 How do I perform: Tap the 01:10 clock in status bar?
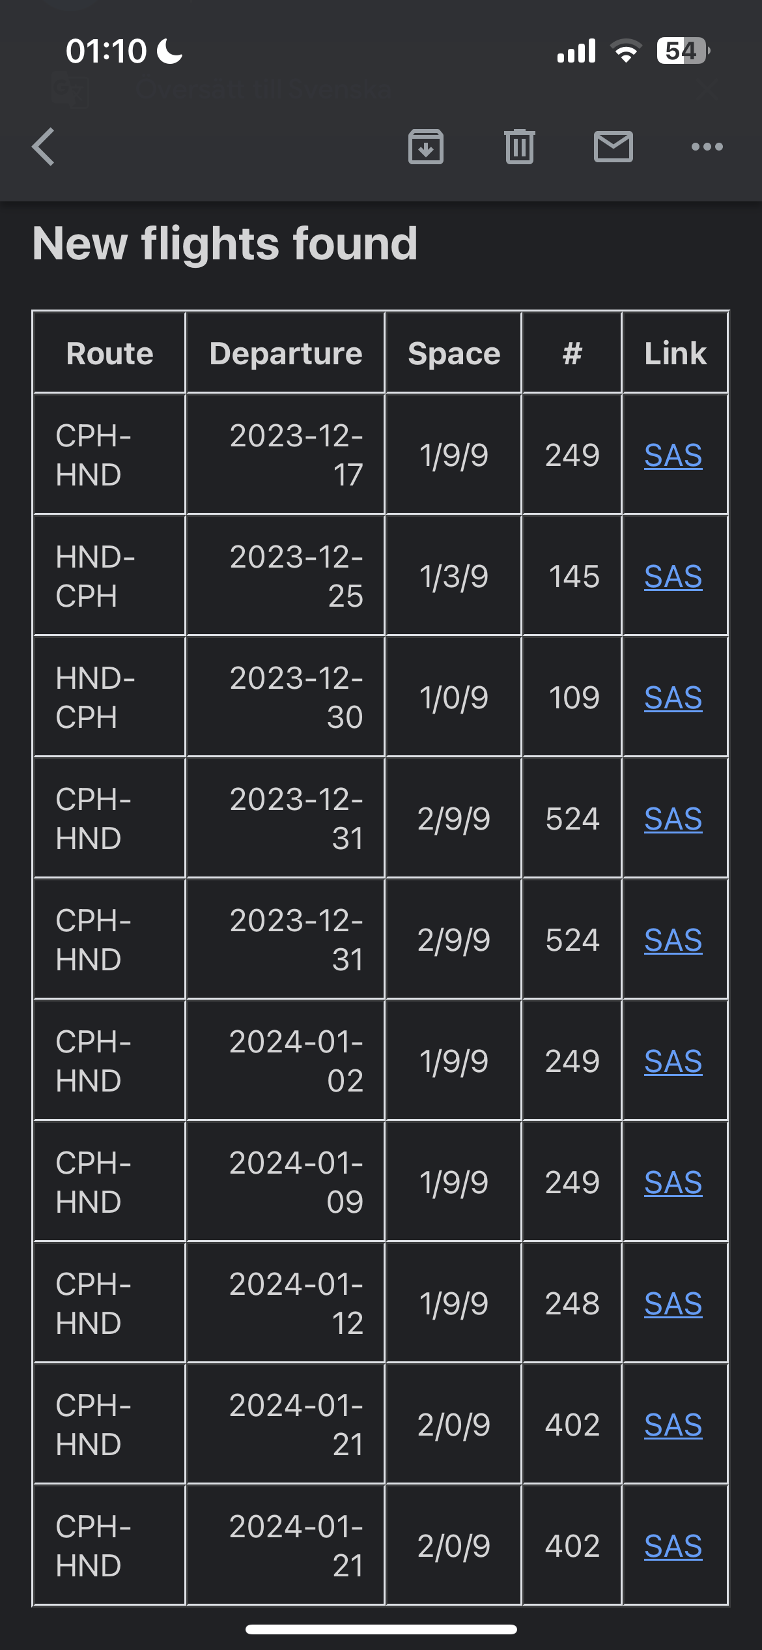tap(106, 51)
